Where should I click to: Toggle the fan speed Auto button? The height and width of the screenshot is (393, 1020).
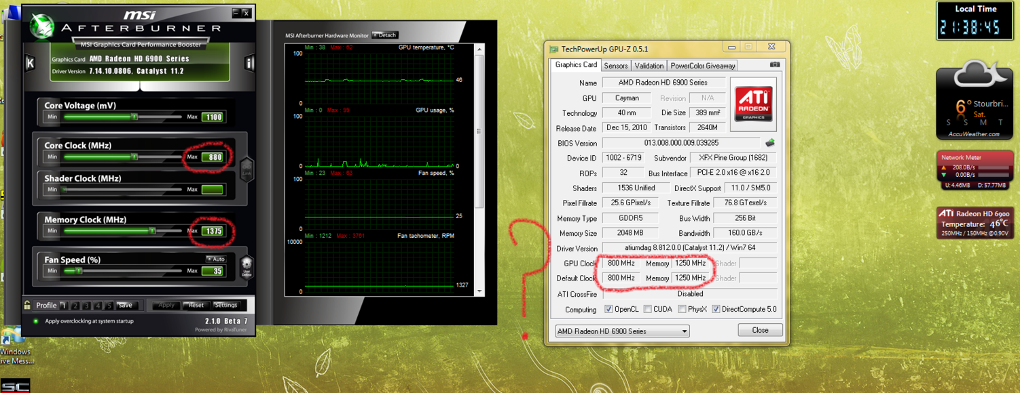pyautogui.click(x=216, y=259)
